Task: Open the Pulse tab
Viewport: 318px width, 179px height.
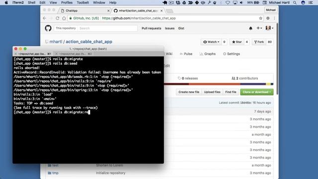Action: (186, 54)
